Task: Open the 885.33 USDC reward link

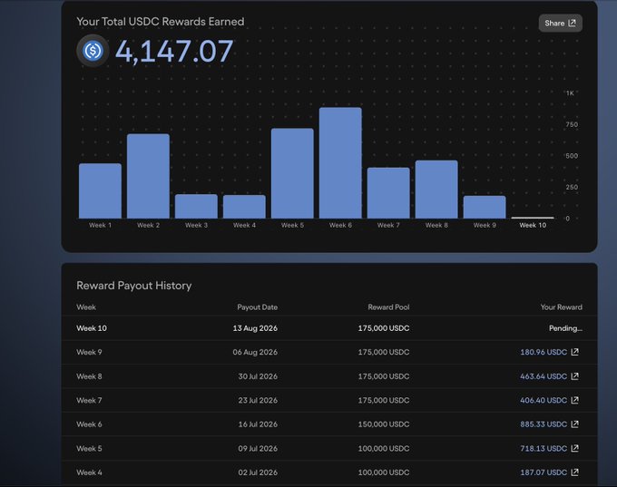Action: [x=544, y=424]
